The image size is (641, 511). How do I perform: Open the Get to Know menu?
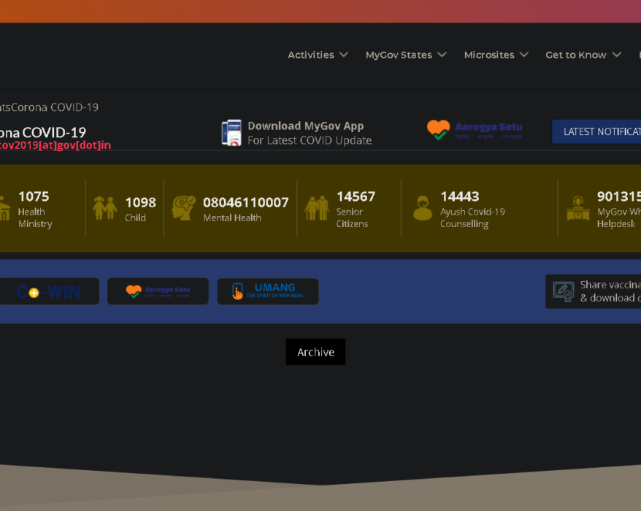point(575,55)
